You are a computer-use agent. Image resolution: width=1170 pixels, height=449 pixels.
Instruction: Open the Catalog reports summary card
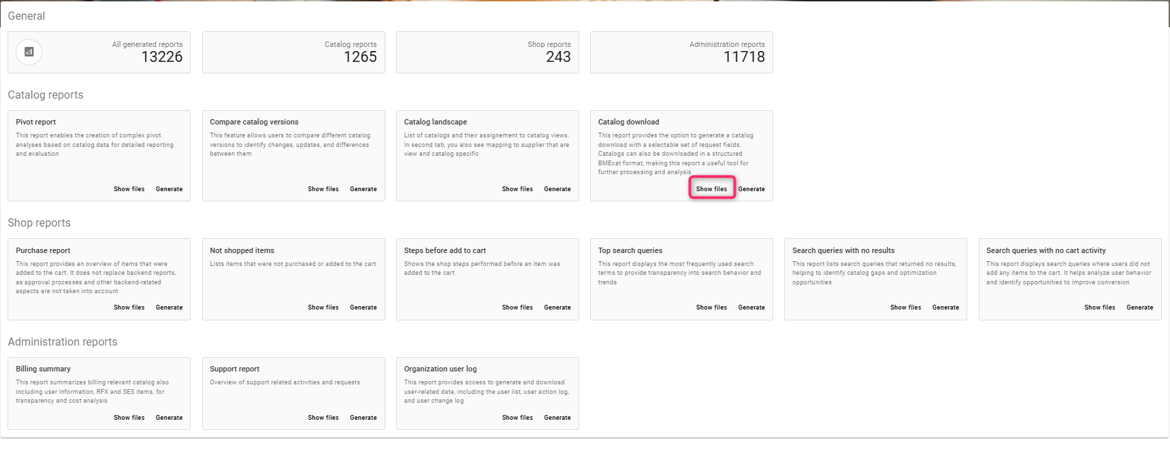[x=293, y=52]
